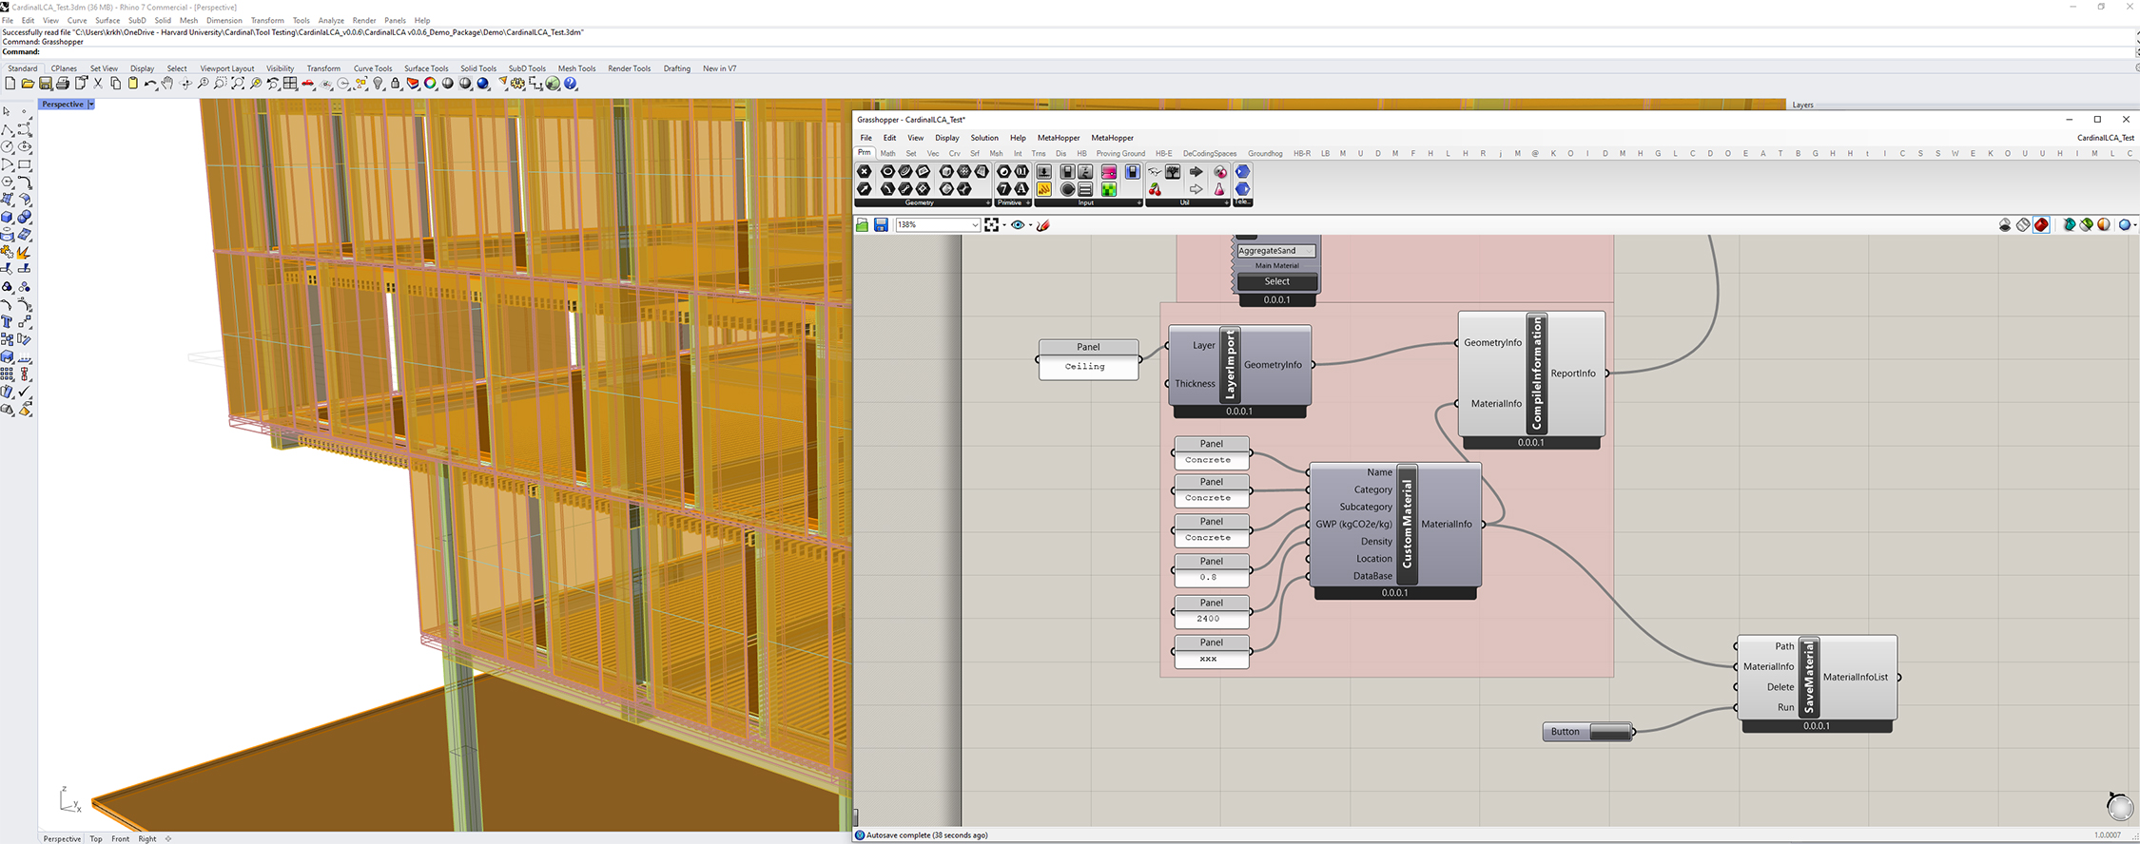Open the Solution menu in Grasshopper

(x=983, y=138)
